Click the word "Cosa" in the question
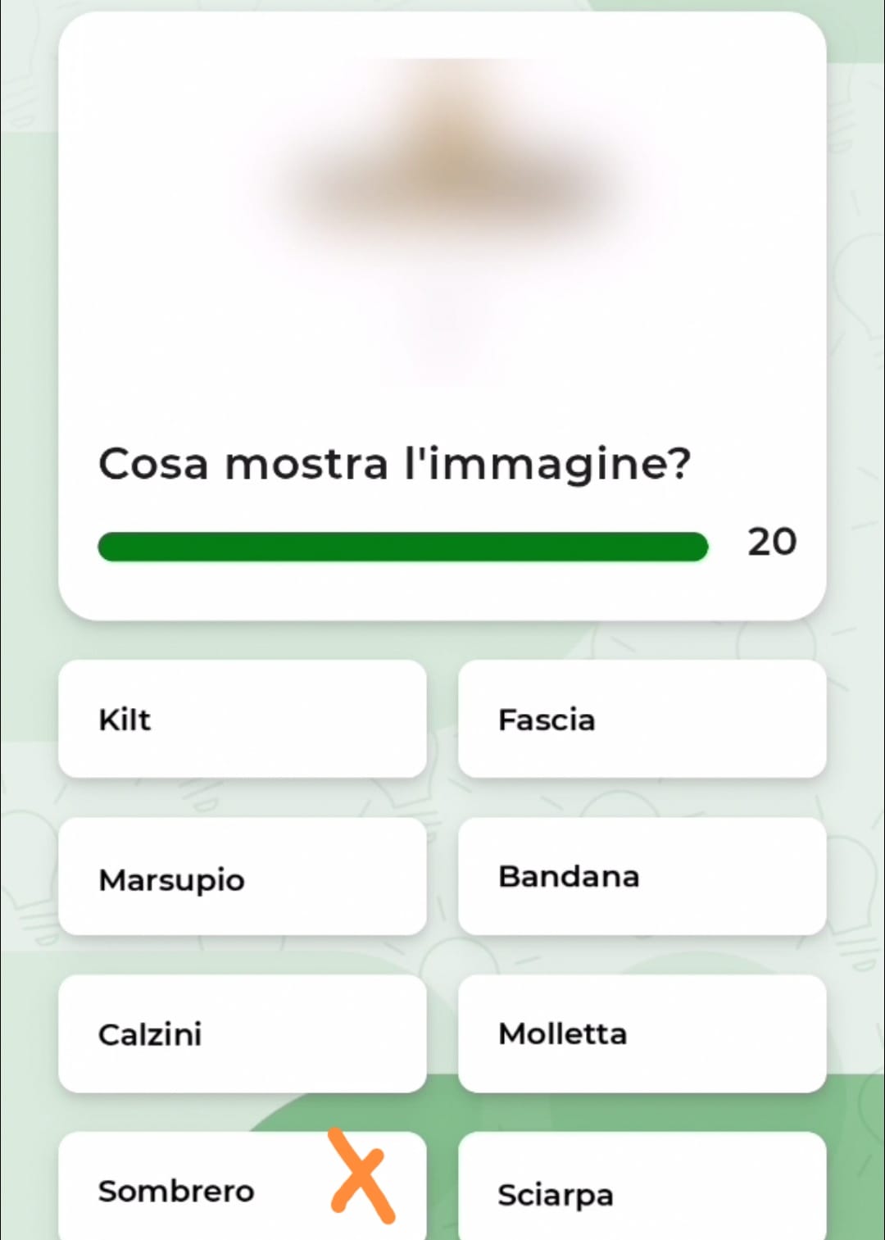This screenshot has width=885, height=1240. pyautogui.click(x=153, y=464)
